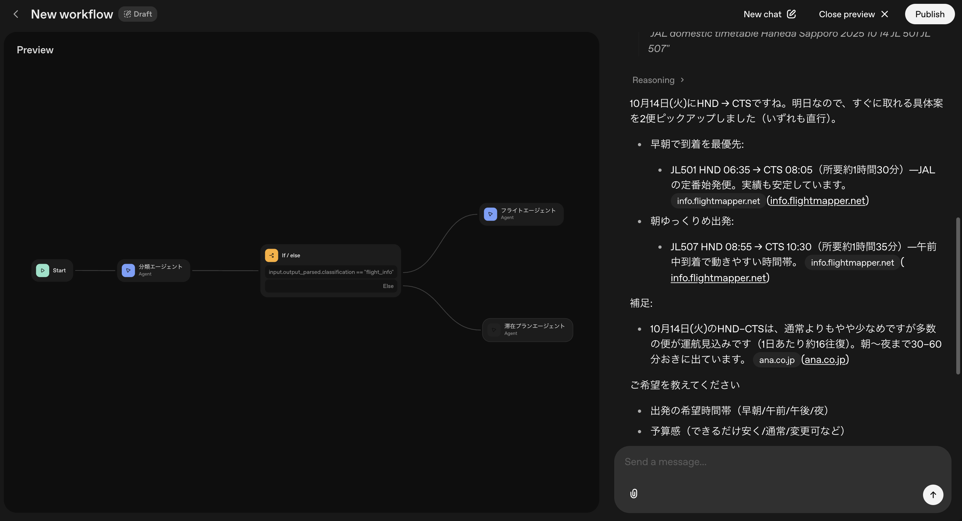Attach a file using the paperclip icon
This screenshot has width=962, height=521.
pos(633,494)
